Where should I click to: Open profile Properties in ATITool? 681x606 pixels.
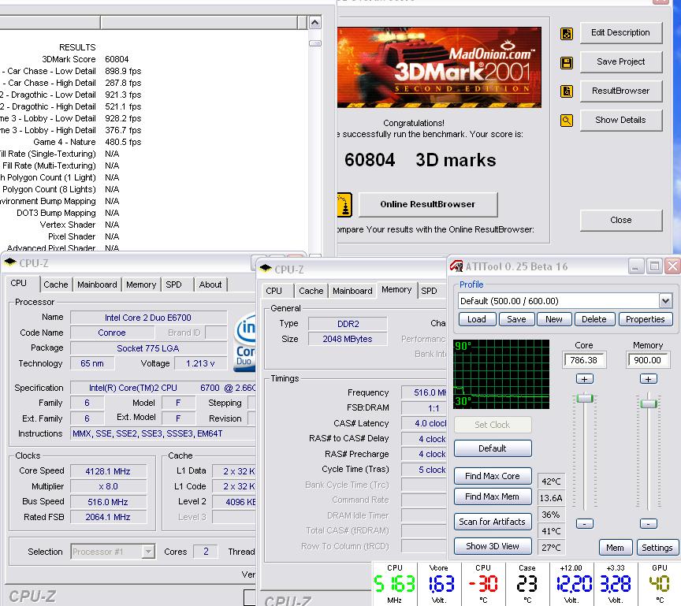click(646, 319)
